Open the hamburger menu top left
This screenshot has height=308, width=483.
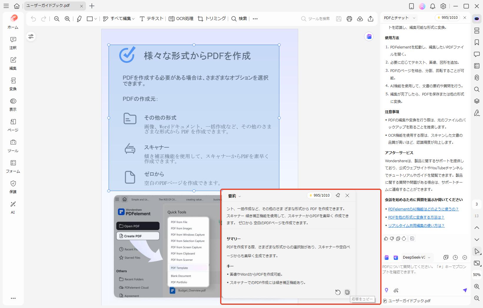[6, 6]
